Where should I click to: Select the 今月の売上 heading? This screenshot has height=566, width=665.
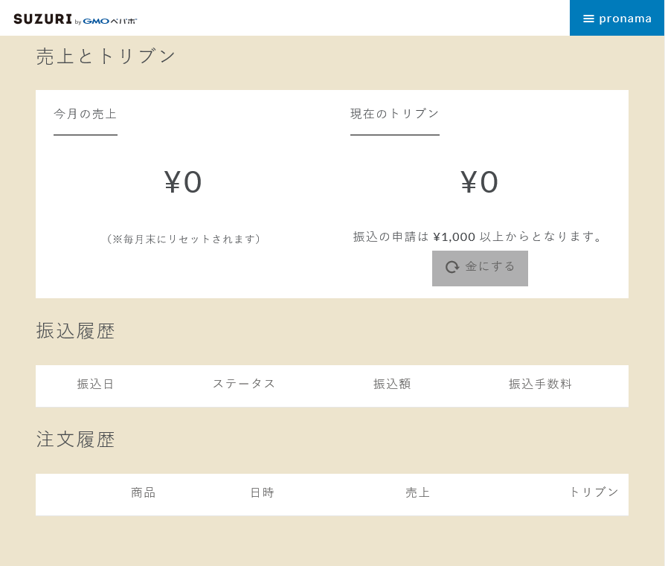click(86, 114)
